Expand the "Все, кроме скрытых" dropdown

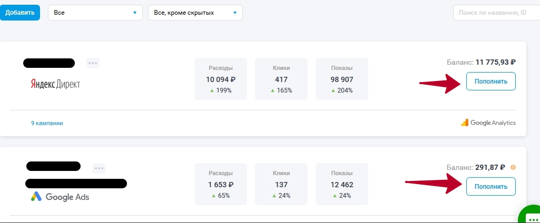pyautogui.click(x=195, y=13)
